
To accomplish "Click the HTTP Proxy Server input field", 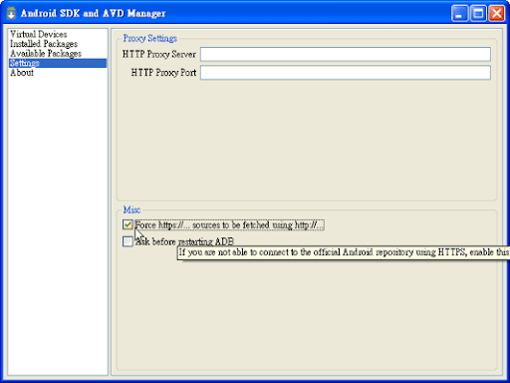I will coord(346,54).
